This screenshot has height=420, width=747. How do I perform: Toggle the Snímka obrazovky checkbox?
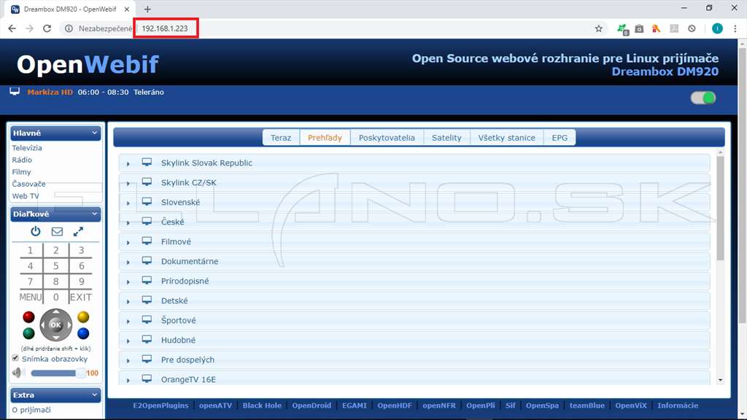point(15,358)
